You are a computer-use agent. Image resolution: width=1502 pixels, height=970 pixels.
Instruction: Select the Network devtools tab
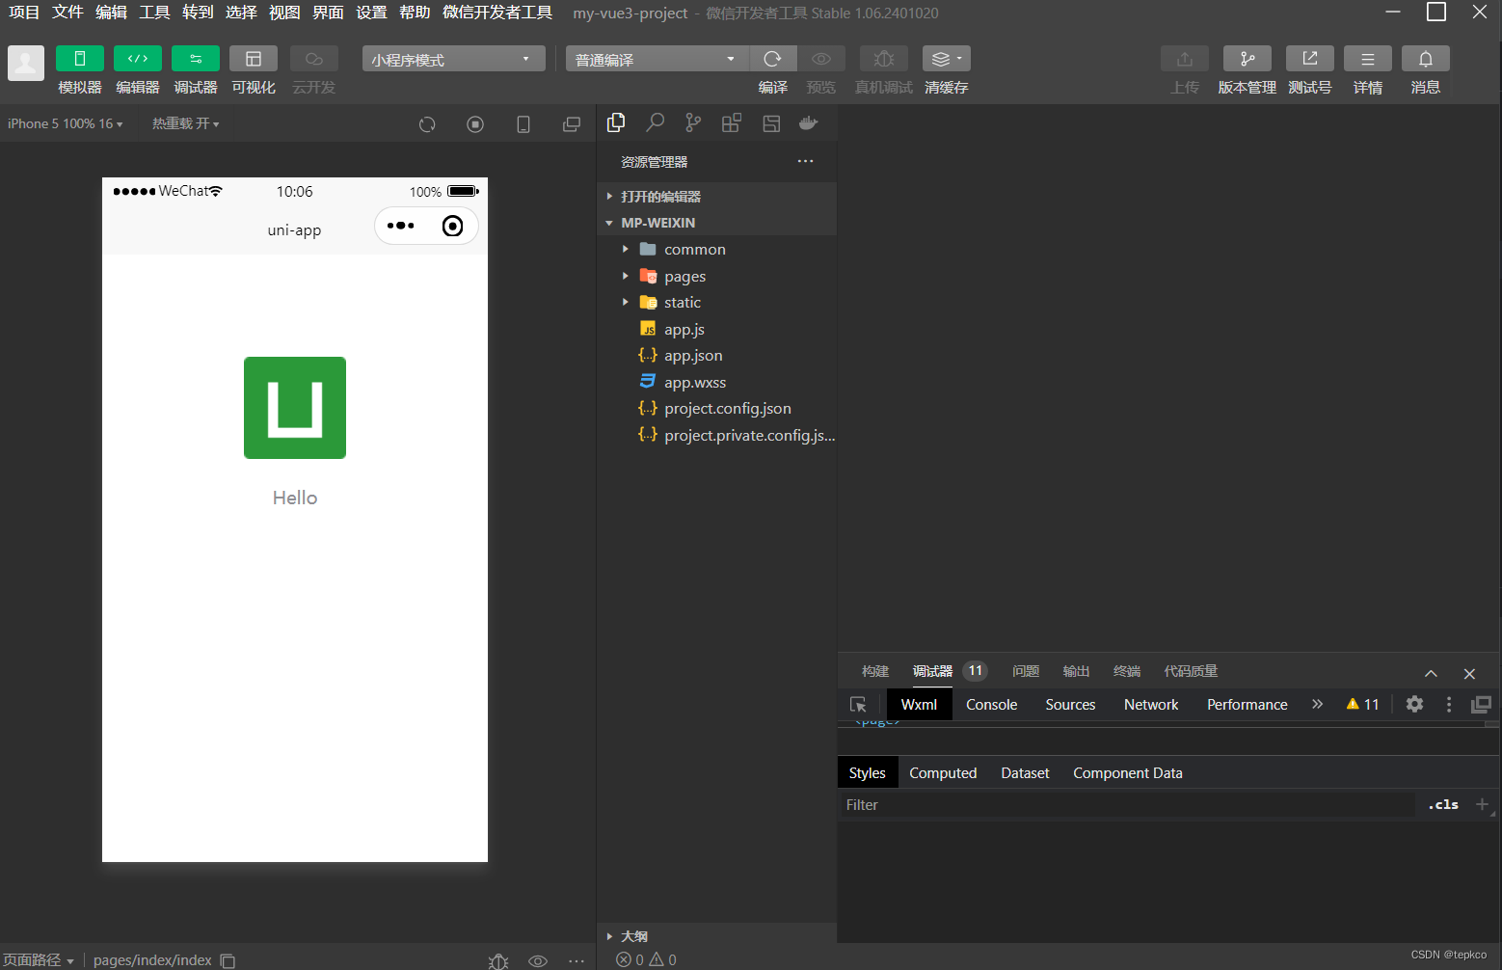tap(1151, 705)
